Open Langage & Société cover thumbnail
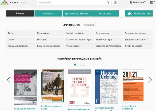 tap(26, 87)
